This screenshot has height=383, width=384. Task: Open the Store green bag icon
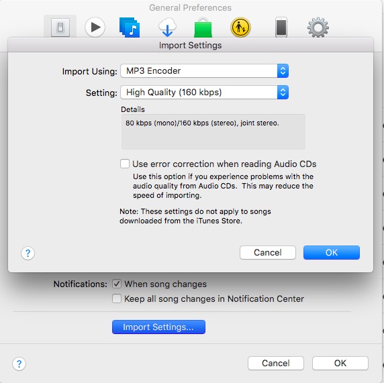coord(203,28)
